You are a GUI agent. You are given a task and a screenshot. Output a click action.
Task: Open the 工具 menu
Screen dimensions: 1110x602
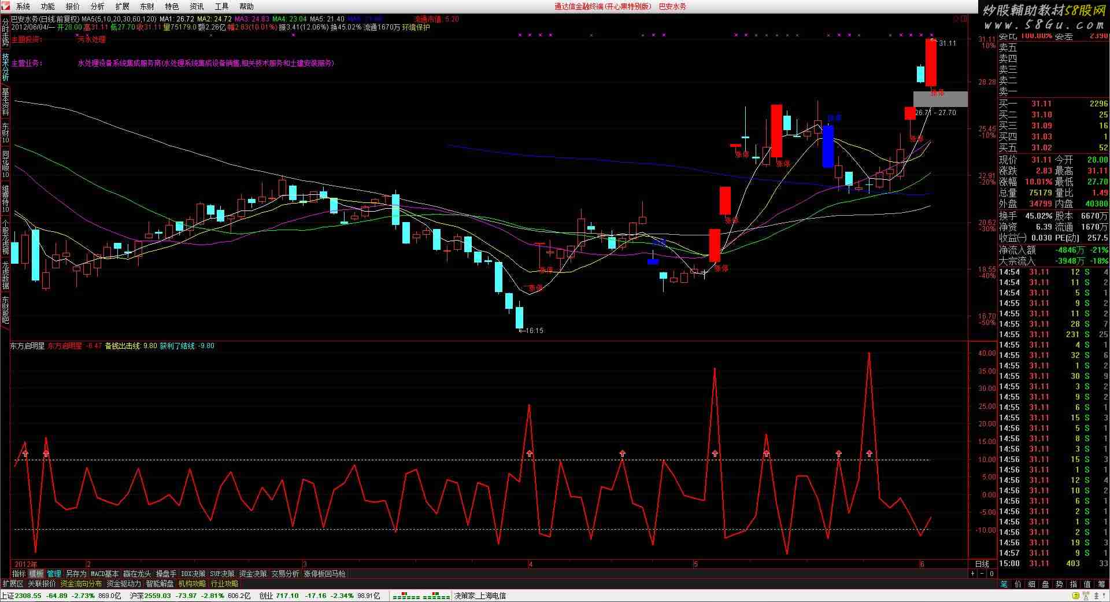pos(222,6)
